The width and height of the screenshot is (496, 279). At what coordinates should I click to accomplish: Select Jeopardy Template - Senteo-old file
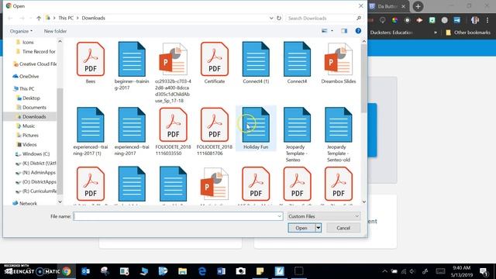(339, 134)
